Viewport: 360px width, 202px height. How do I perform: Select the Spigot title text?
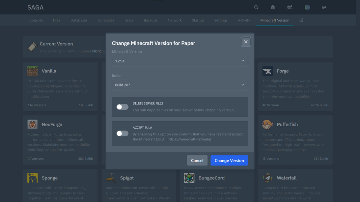pos(127,178)
